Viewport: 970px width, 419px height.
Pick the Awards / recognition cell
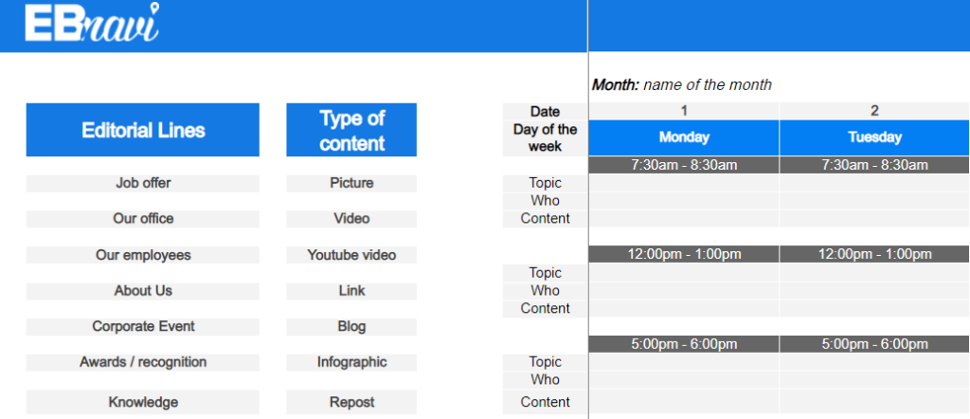(x=142, y=362)
